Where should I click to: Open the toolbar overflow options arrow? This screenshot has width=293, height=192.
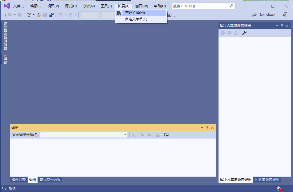pos(175,17)
